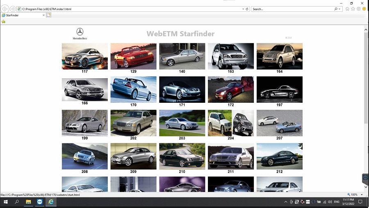Image resolution: width=369 pixels, height=208 pixels.
Task: Open the model 202 sedan thumbnail
Action: pos(133,123)
